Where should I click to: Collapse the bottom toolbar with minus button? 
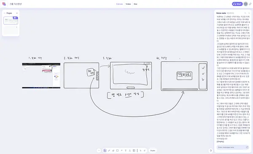pyautogui.click(x=99, y=151)
